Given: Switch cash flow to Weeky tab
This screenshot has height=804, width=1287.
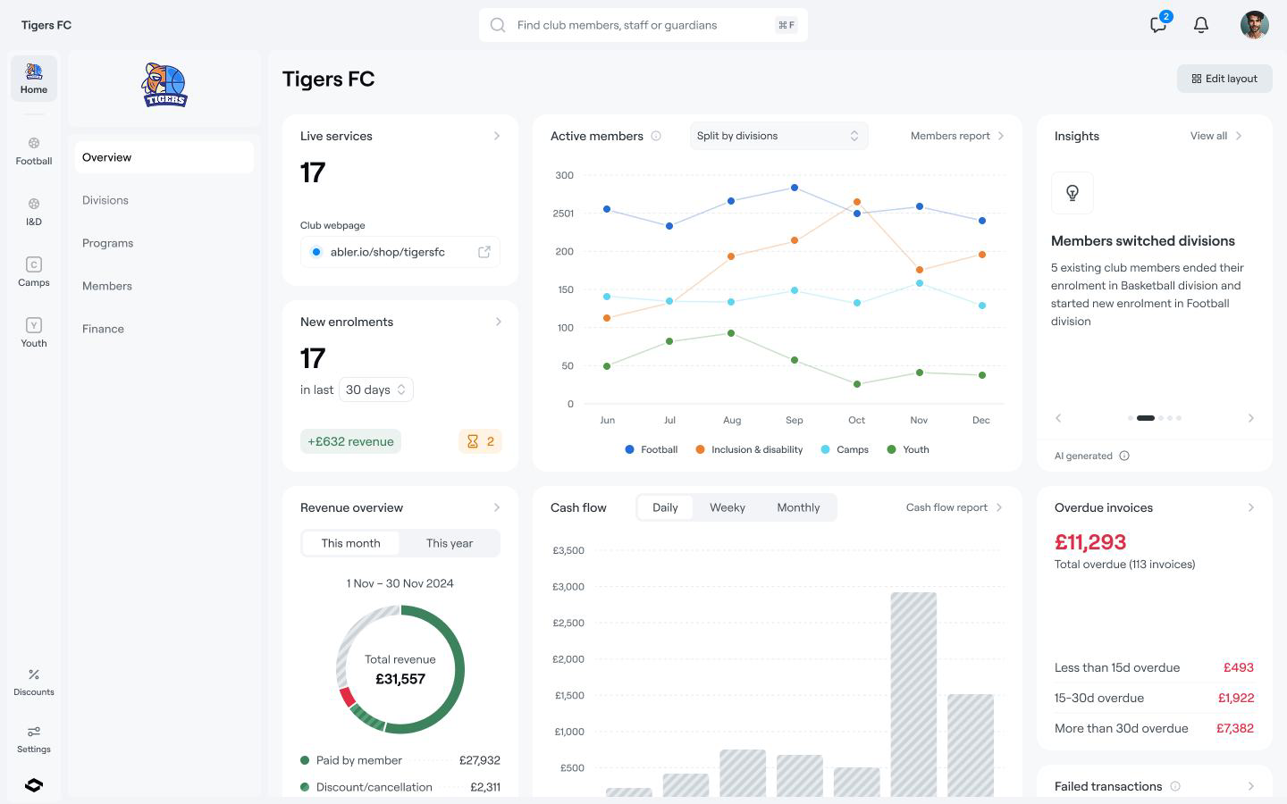Looking at the screenshot, I should coord(728,507).
